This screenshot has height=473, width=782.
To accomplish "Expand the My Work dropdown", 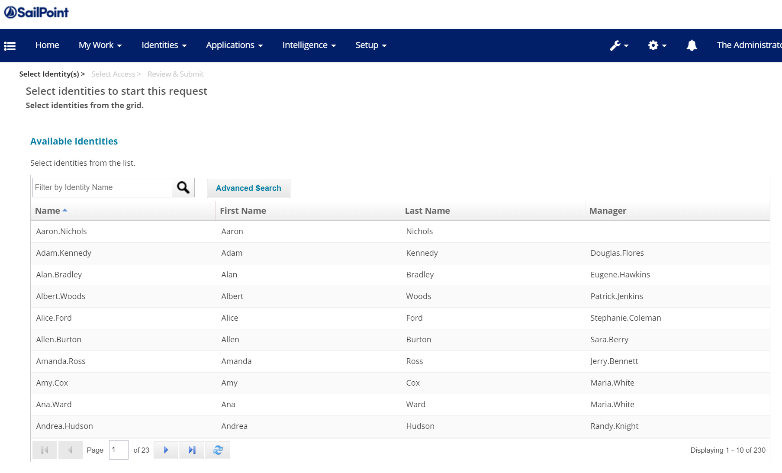I will (x=100, y=45).
